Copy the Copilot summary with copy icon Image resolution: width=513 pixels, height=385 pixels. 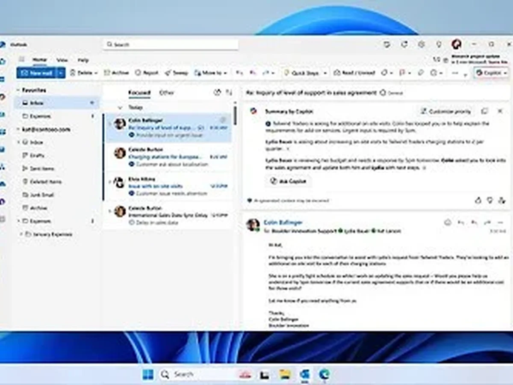click(x=484, y=111)
